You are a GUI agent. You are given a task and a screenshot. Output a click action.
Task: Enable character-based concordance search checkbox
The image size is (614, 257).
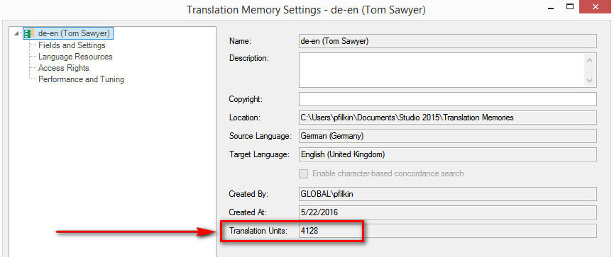303,173
